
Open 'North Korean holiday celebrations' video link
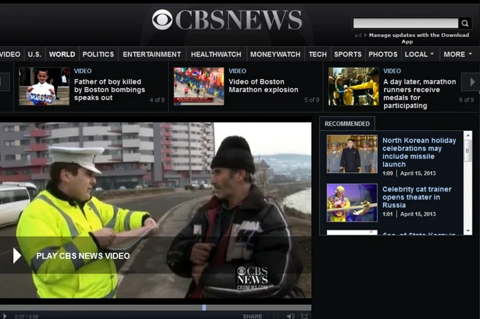[x=419, y=152]
